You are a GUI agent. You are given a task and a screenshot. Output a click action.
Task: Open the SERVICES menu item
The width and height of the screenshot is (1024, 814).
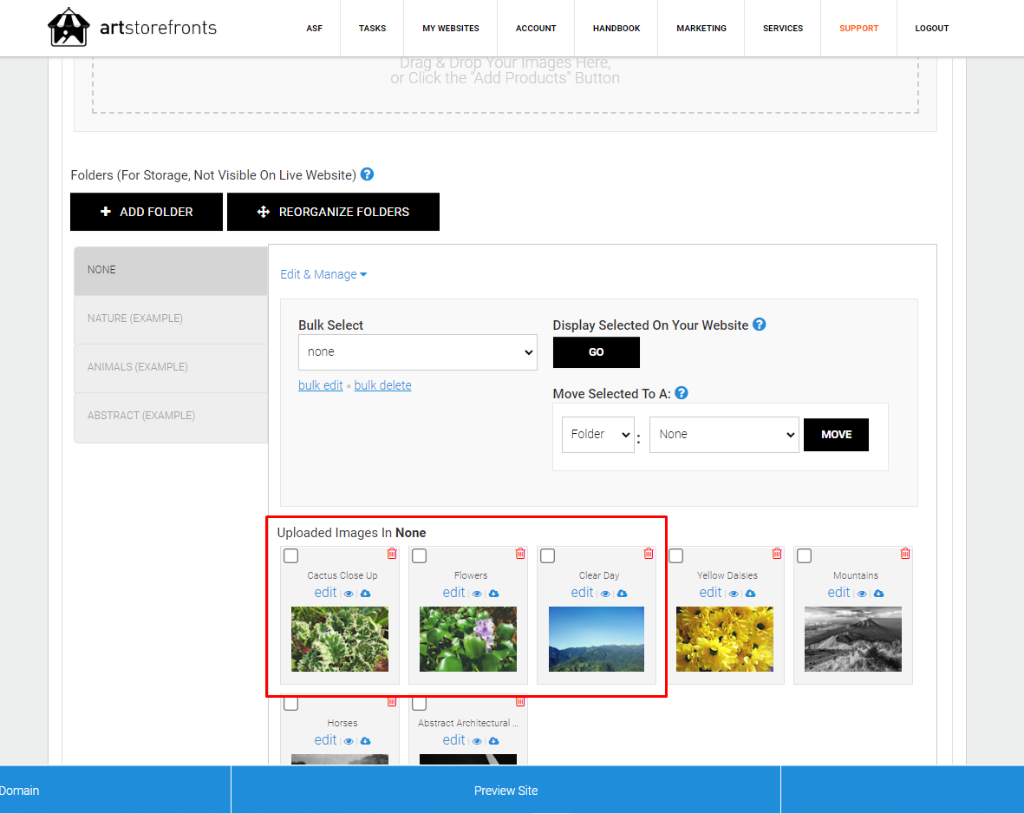click(783, 28)
